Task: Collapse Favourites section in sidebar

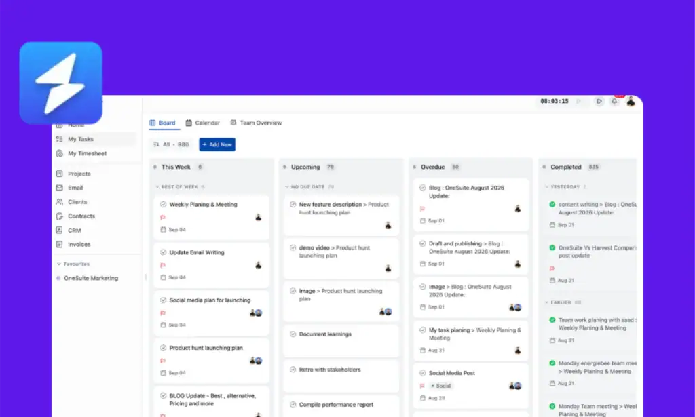Action: tap(59, 264)
